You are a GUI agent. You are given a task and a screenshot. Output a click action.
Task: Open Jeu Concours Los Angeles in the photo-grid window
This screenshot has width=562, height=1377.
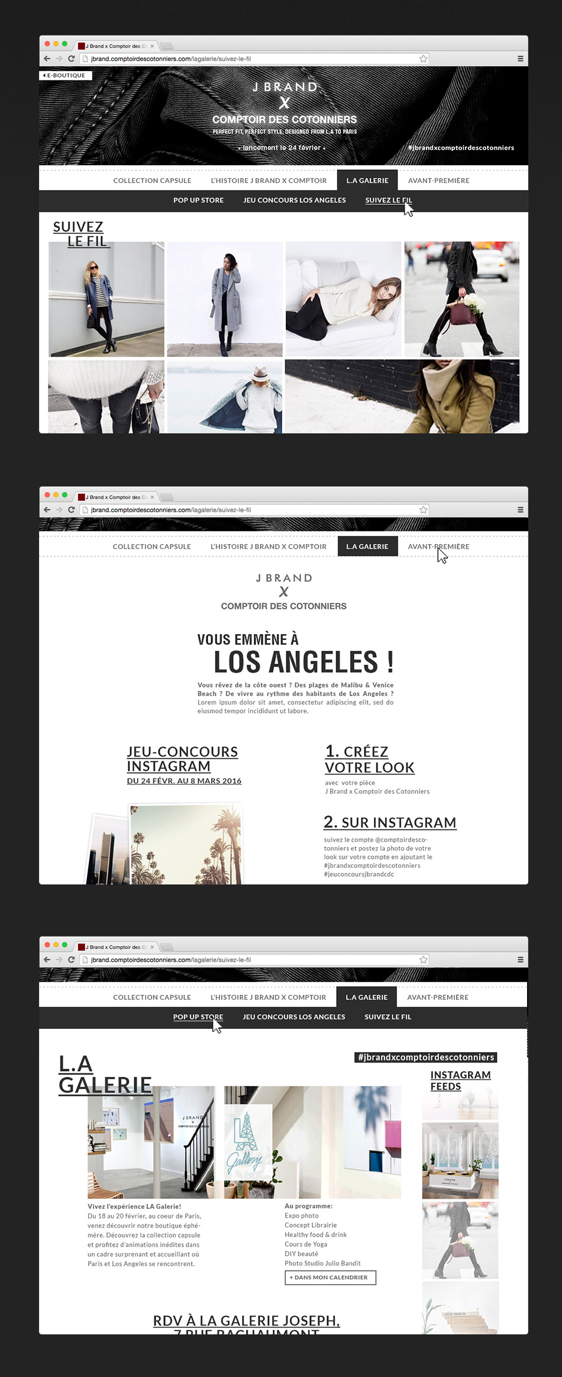[295, 200]
